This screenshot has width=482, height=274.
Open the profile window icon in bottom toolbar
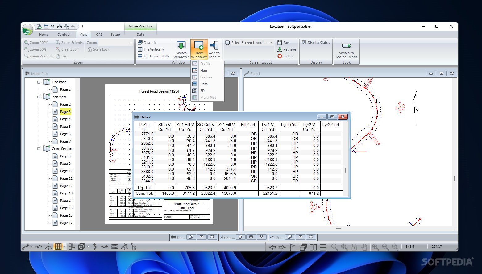39,247
